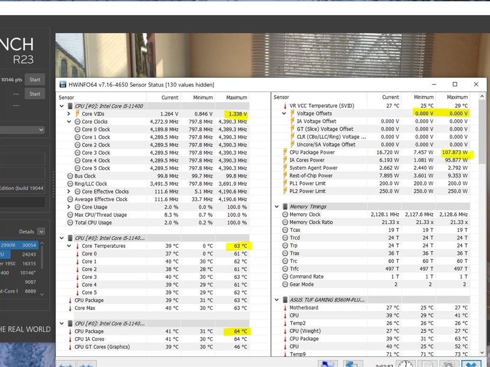Click chip icon of Memory Timings group

[285, 206]
